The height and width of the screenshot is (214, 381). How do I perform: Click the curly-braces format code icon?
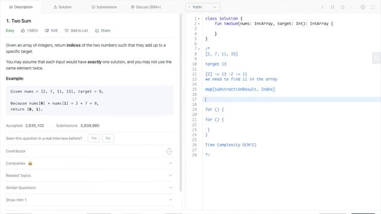click(332, 7)
